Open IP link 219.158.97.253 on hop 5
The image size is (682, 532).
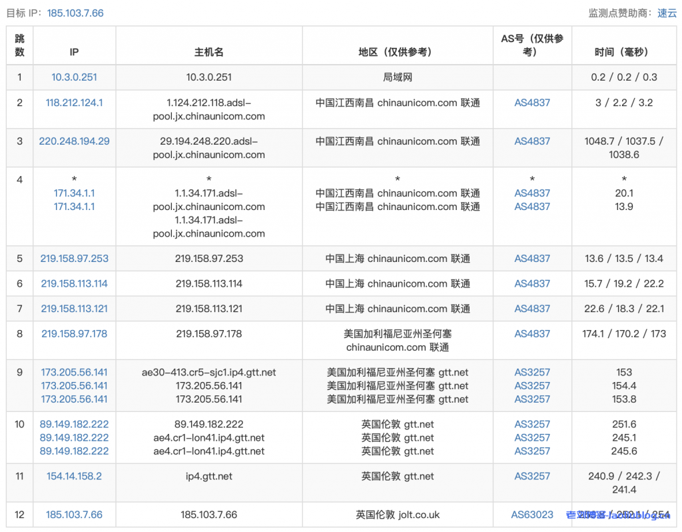pos(73,259)
